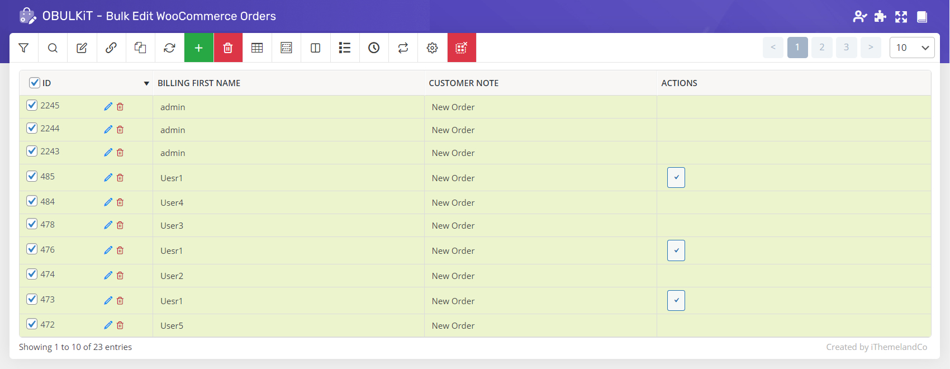
Task: Open the gear settings icon
Action: point(432,48)
